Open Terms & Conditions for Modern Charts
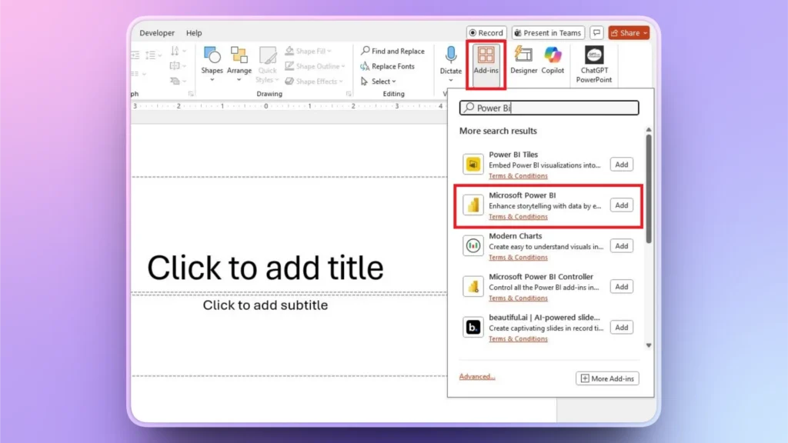This screenshot has height=443, width=788. pos(518,257)
